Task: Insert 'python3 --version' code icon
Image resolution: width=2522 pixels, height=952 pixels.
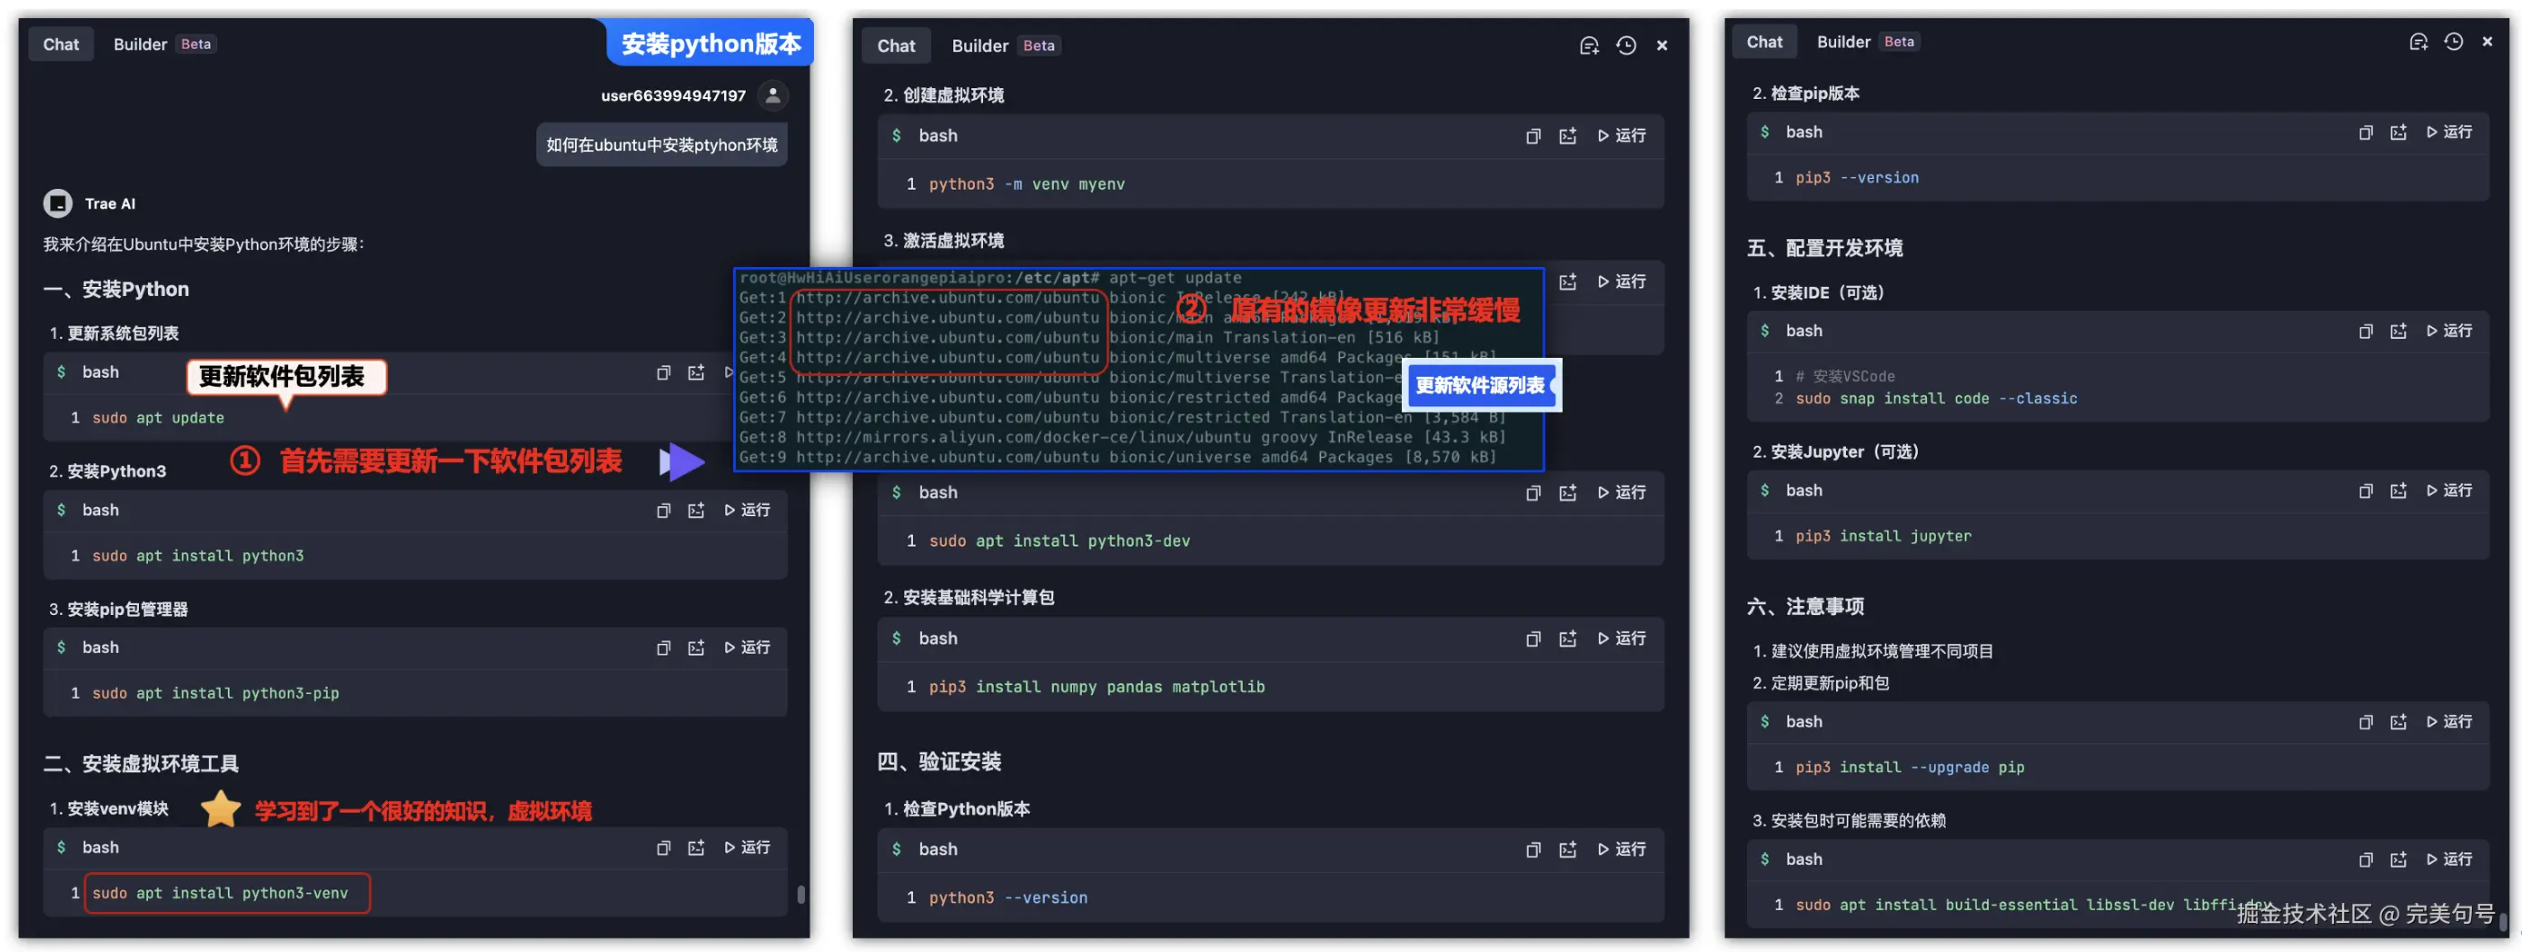Action: (1567, 851)
